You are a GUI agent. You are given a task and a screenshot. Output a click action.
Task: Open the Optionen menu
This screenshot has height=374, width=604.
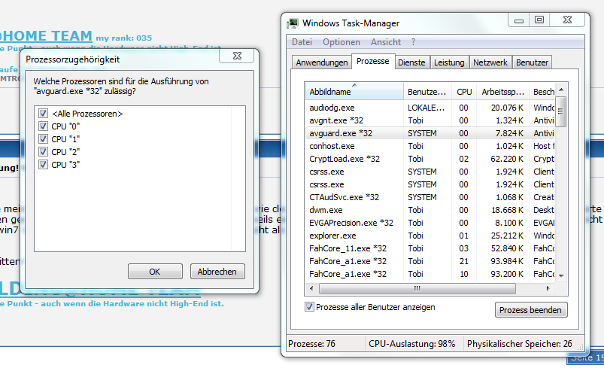click(x=341, y=42)
